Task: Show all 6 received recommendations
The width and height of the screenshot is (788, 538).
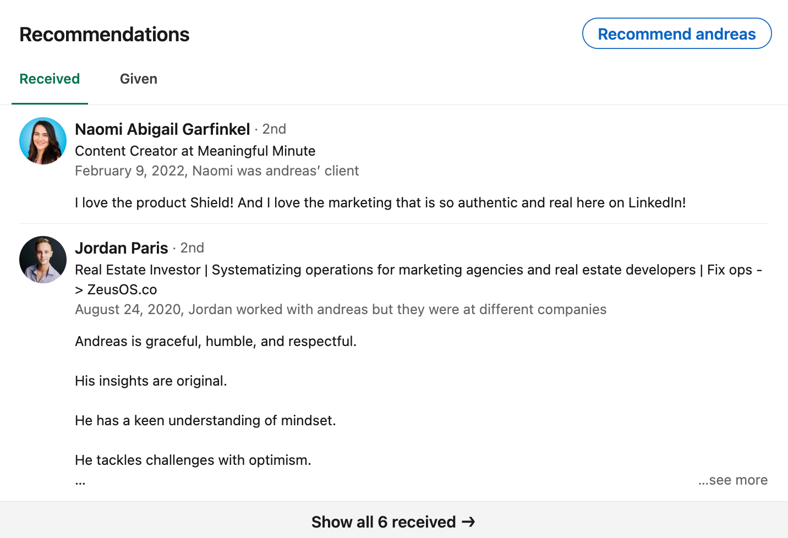Action: click(384, 521)
